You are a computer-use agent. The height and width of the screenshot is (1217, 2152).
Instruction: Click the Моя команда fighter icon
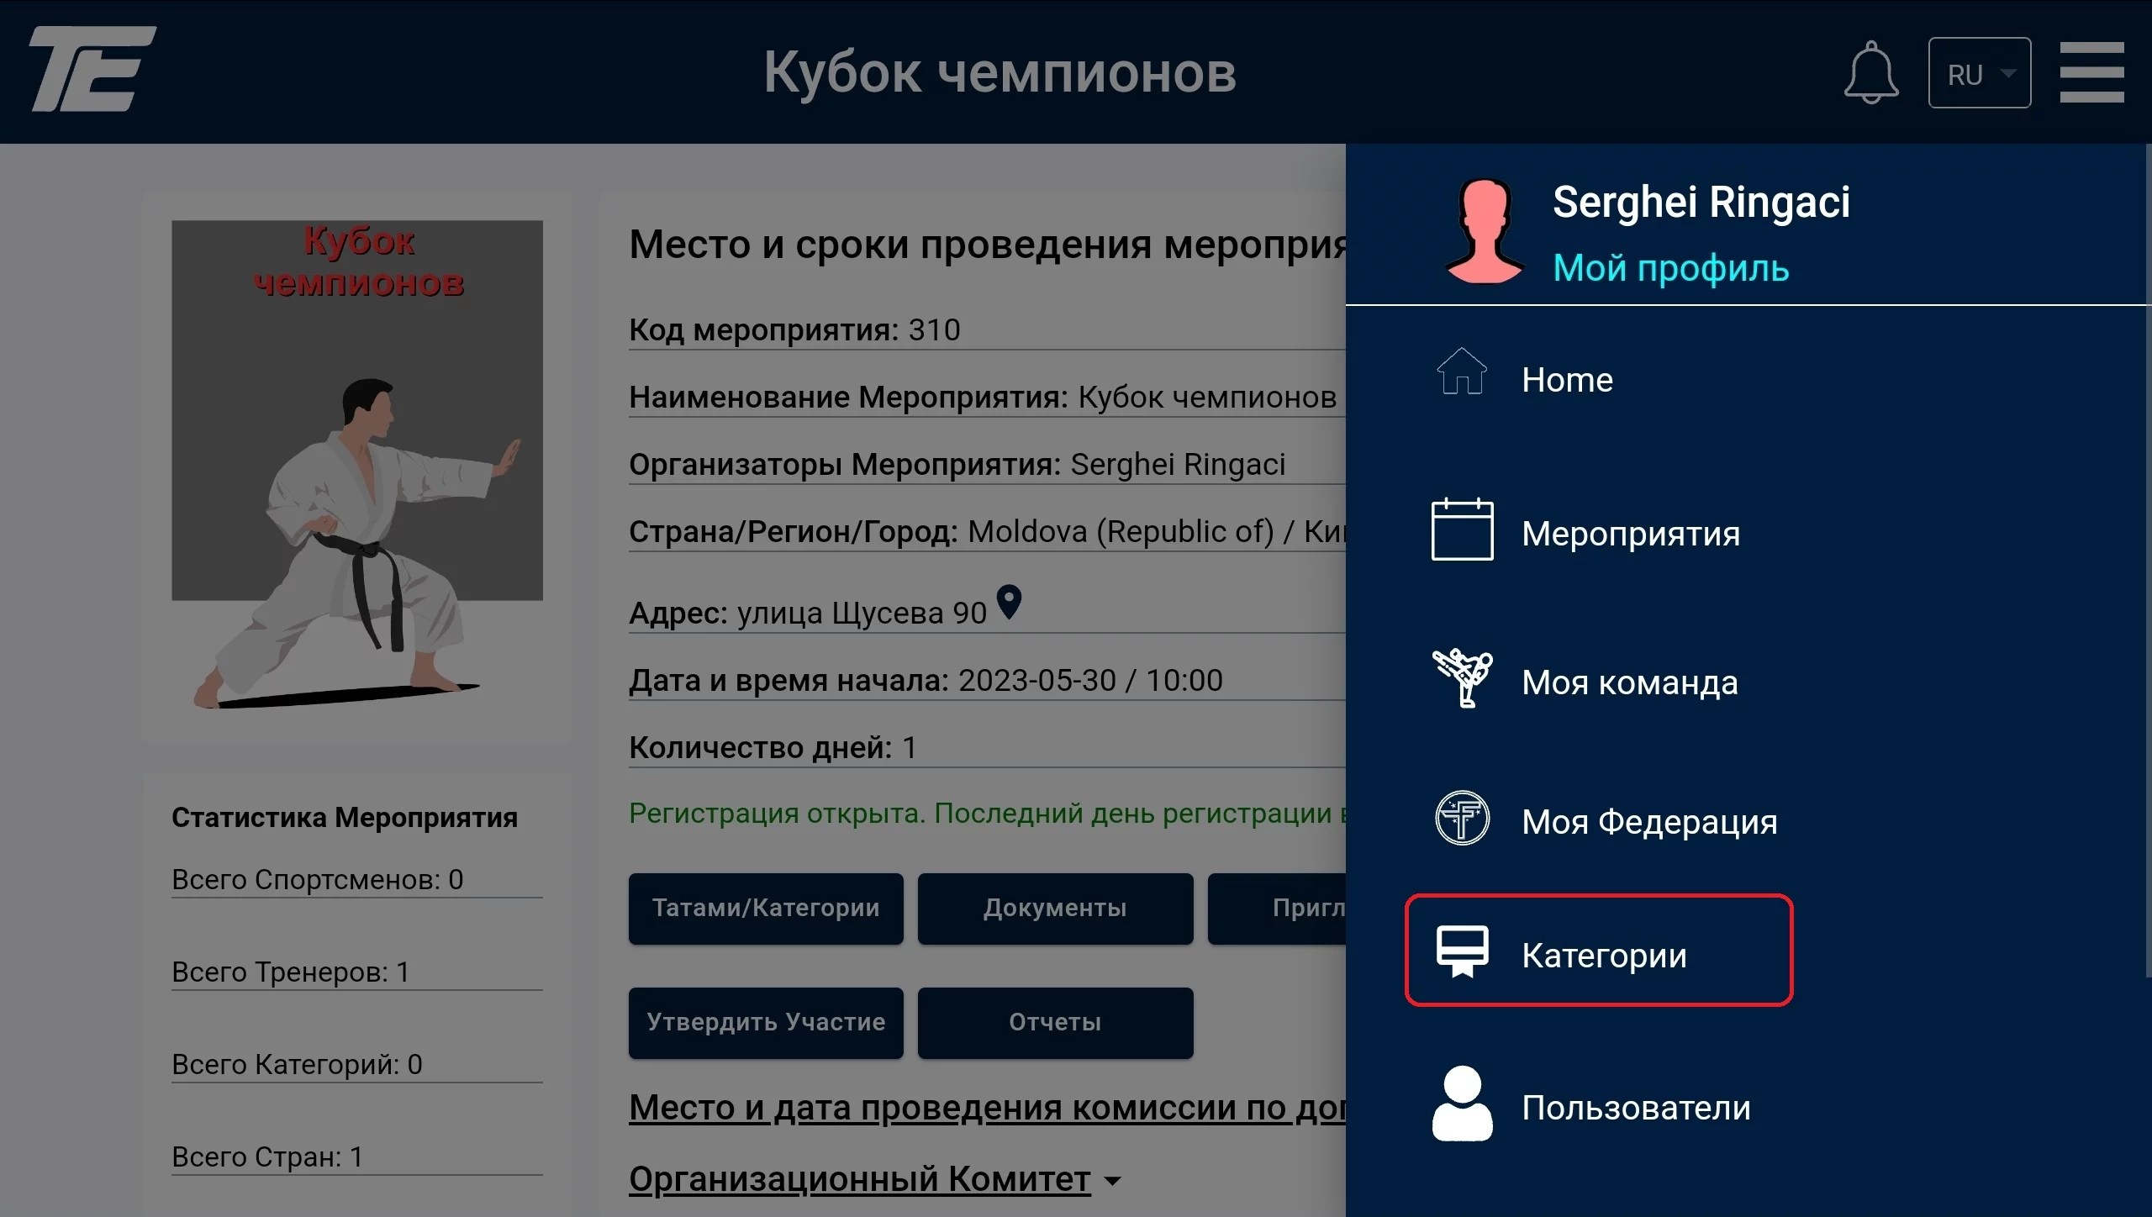click(1462, 677)
